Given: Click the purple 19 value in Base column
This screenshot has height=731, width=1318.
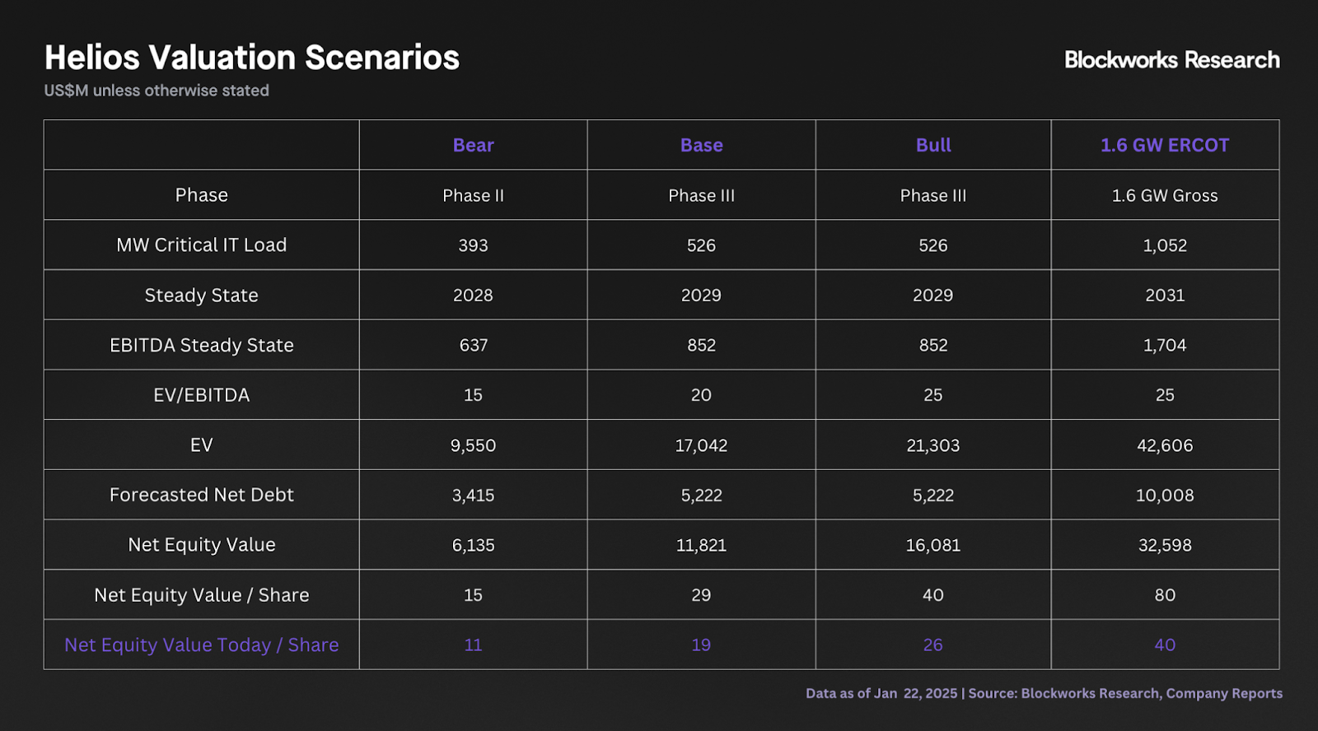Looking at the screenshot, I should 701,645.
